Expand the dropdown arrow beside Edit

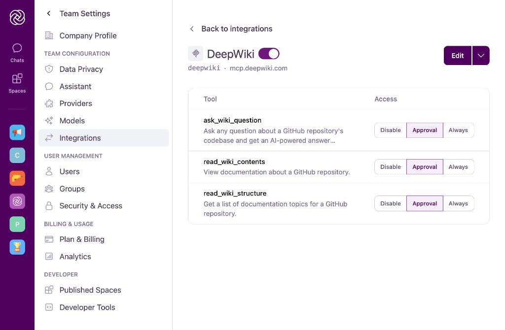pos(481,55)
